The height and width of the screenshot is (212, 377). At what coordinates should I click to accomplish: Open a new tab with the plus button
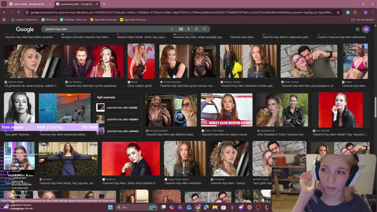104,4
